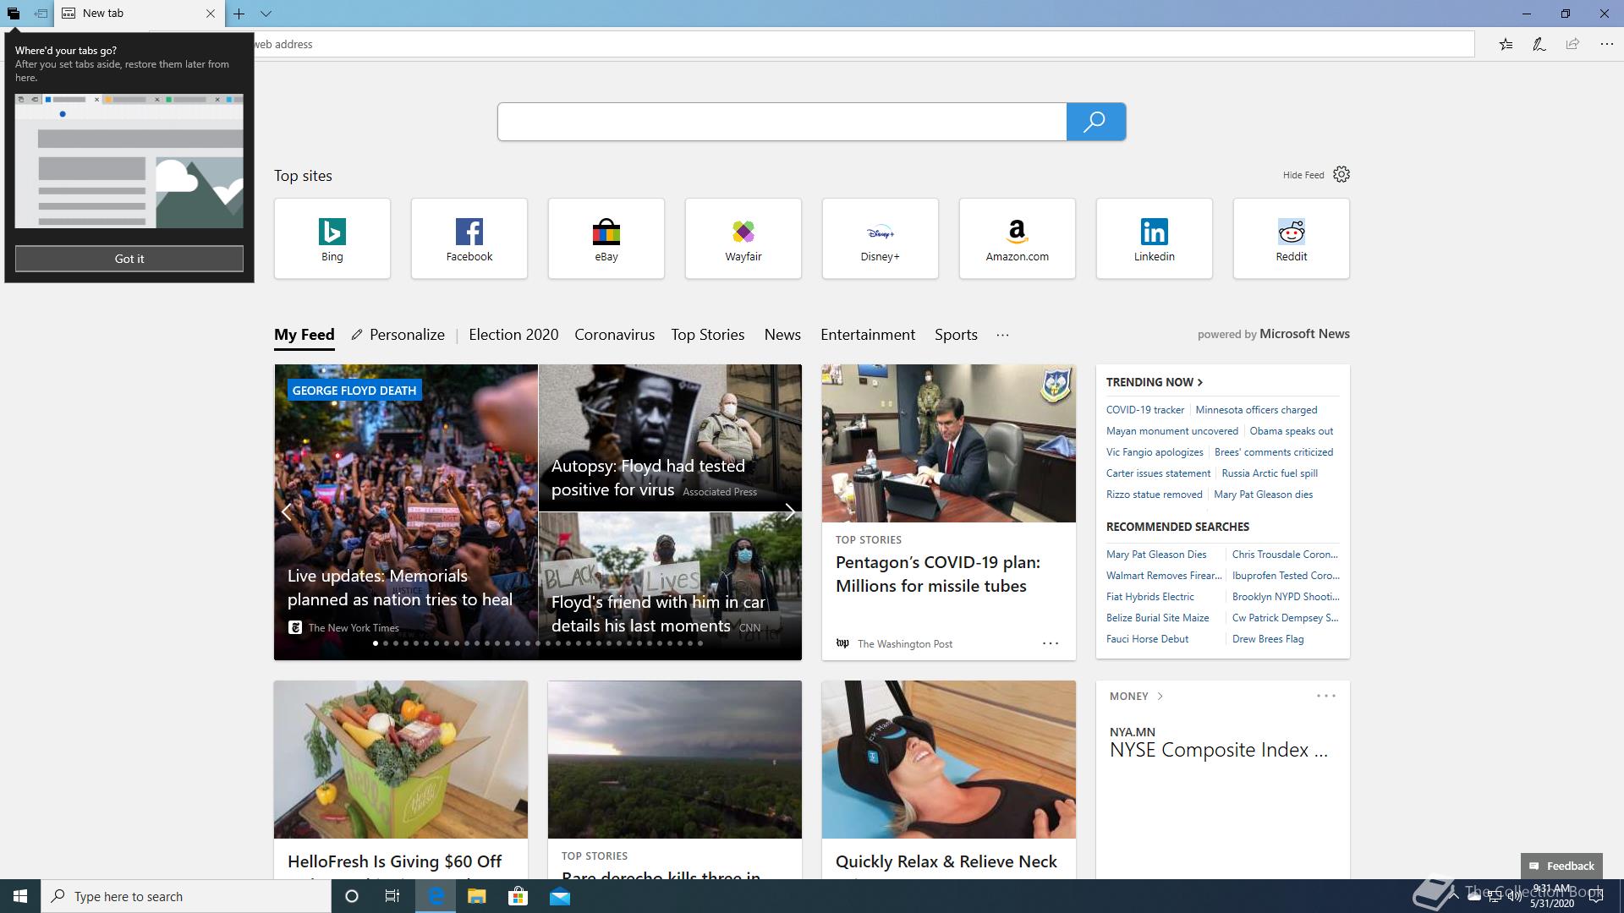Switch to News tab
The height and width of the screenshot is (913, 1624).
782,335
